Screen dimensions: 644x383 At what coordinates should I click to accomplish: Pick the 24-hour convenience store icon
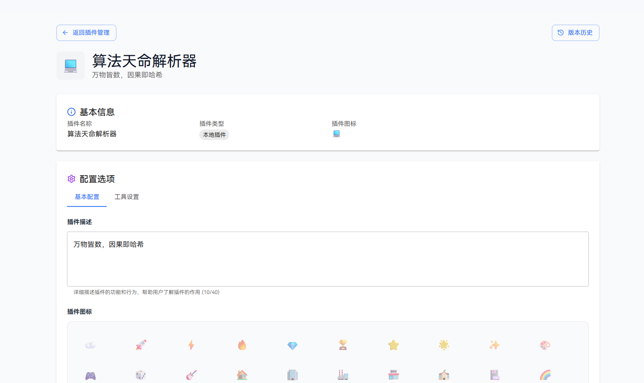394,376
